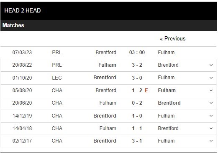Click Brentford in the 07/03/23 fixture
Viewport: 218px width, 153px height.
pos(106,53)
